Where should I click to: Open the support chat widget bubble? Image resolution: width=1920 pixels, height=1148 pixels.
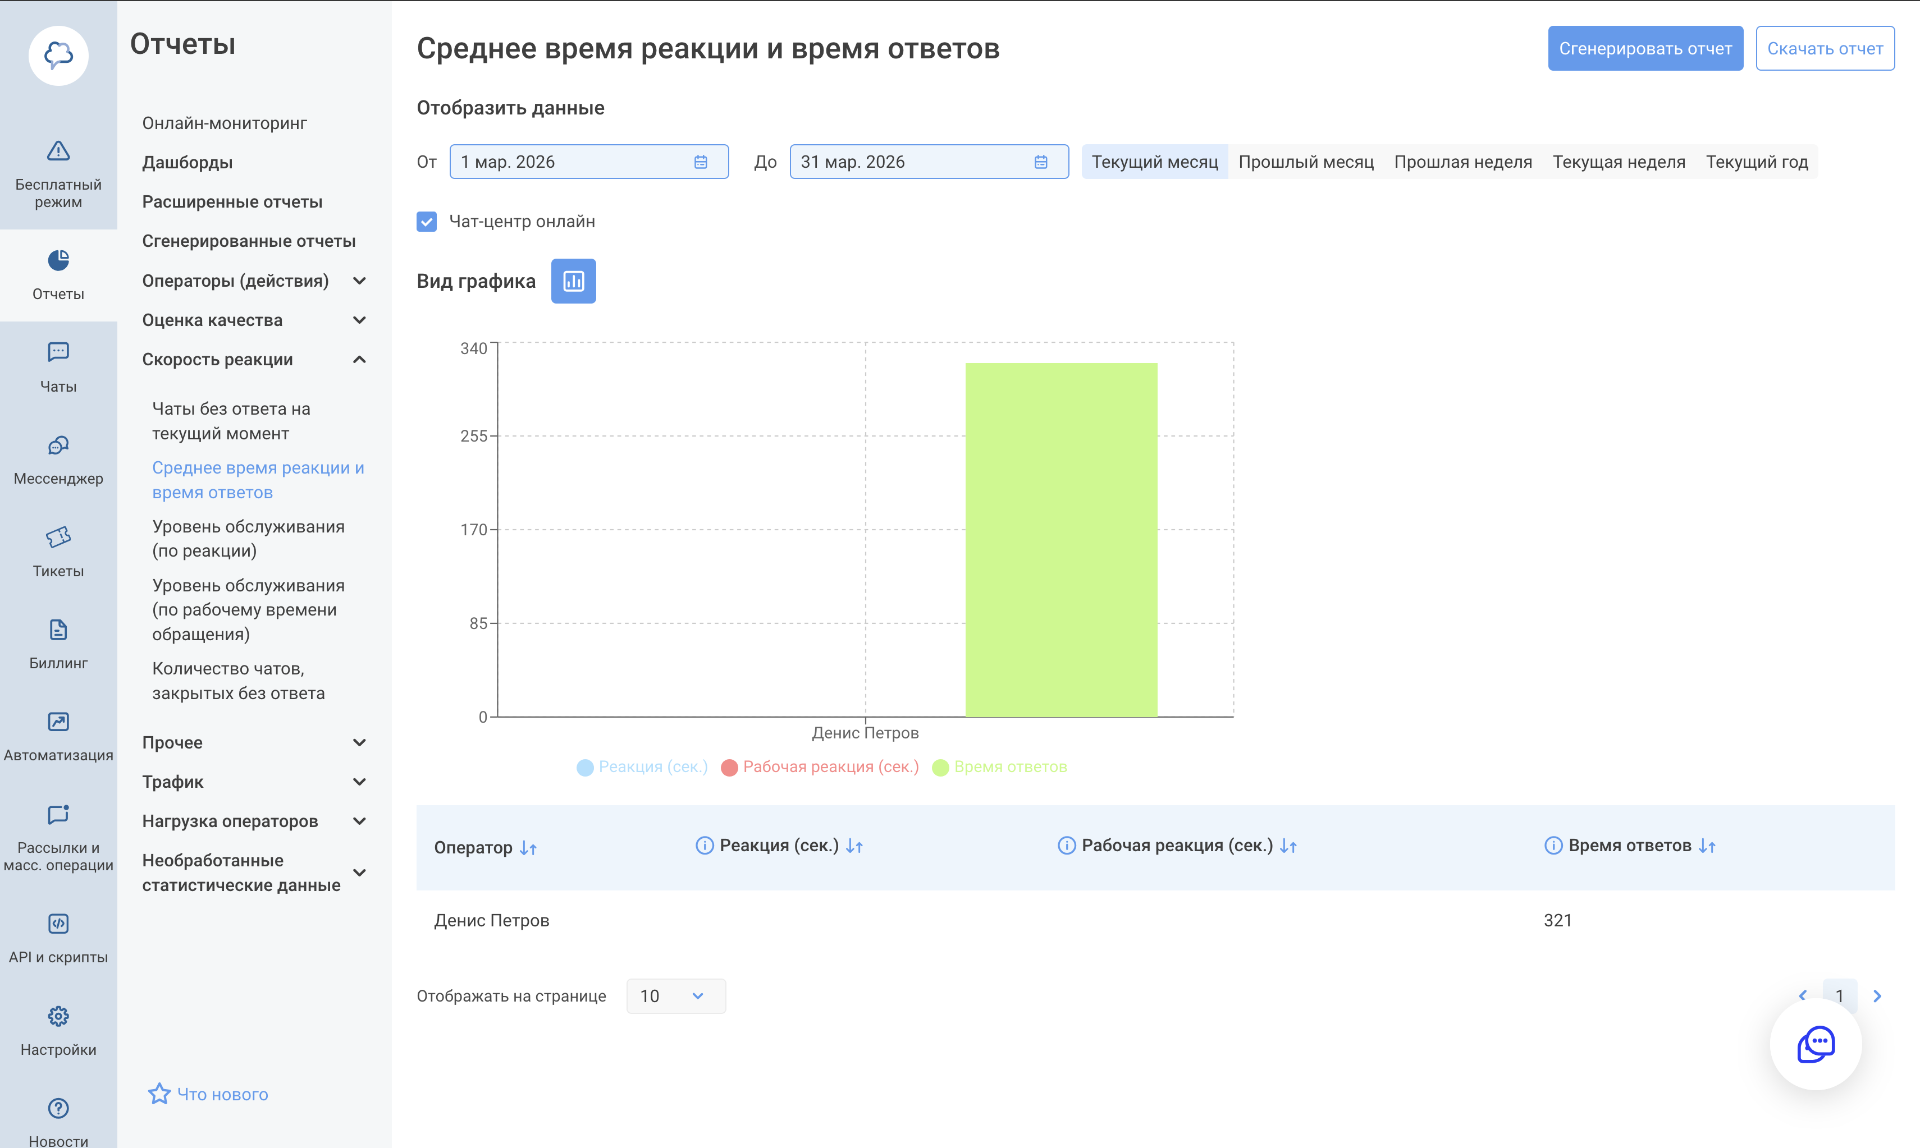coord(1815,1044)
